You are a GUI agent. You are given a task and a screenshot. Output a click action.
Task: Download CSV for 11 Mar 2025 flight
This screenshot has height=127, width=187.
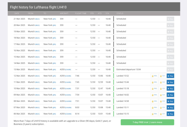pyautogui.click(x=162, y=82)
